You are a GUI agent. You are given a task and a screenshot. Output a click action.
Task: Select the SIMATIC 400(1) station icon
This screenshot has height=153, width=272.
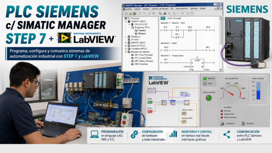(129, 42)
